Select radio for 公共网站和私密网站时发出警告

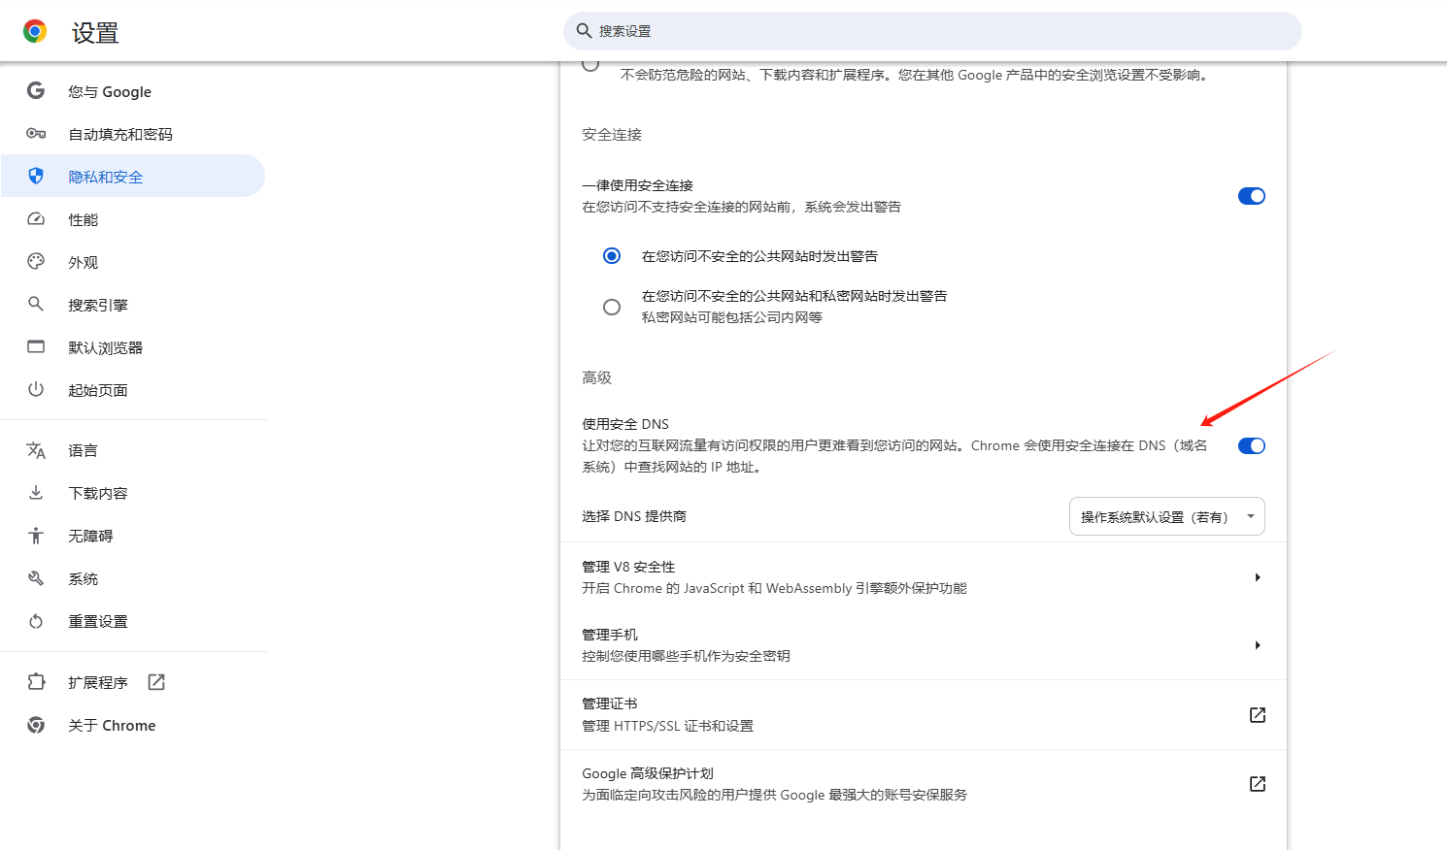point(612,307)
